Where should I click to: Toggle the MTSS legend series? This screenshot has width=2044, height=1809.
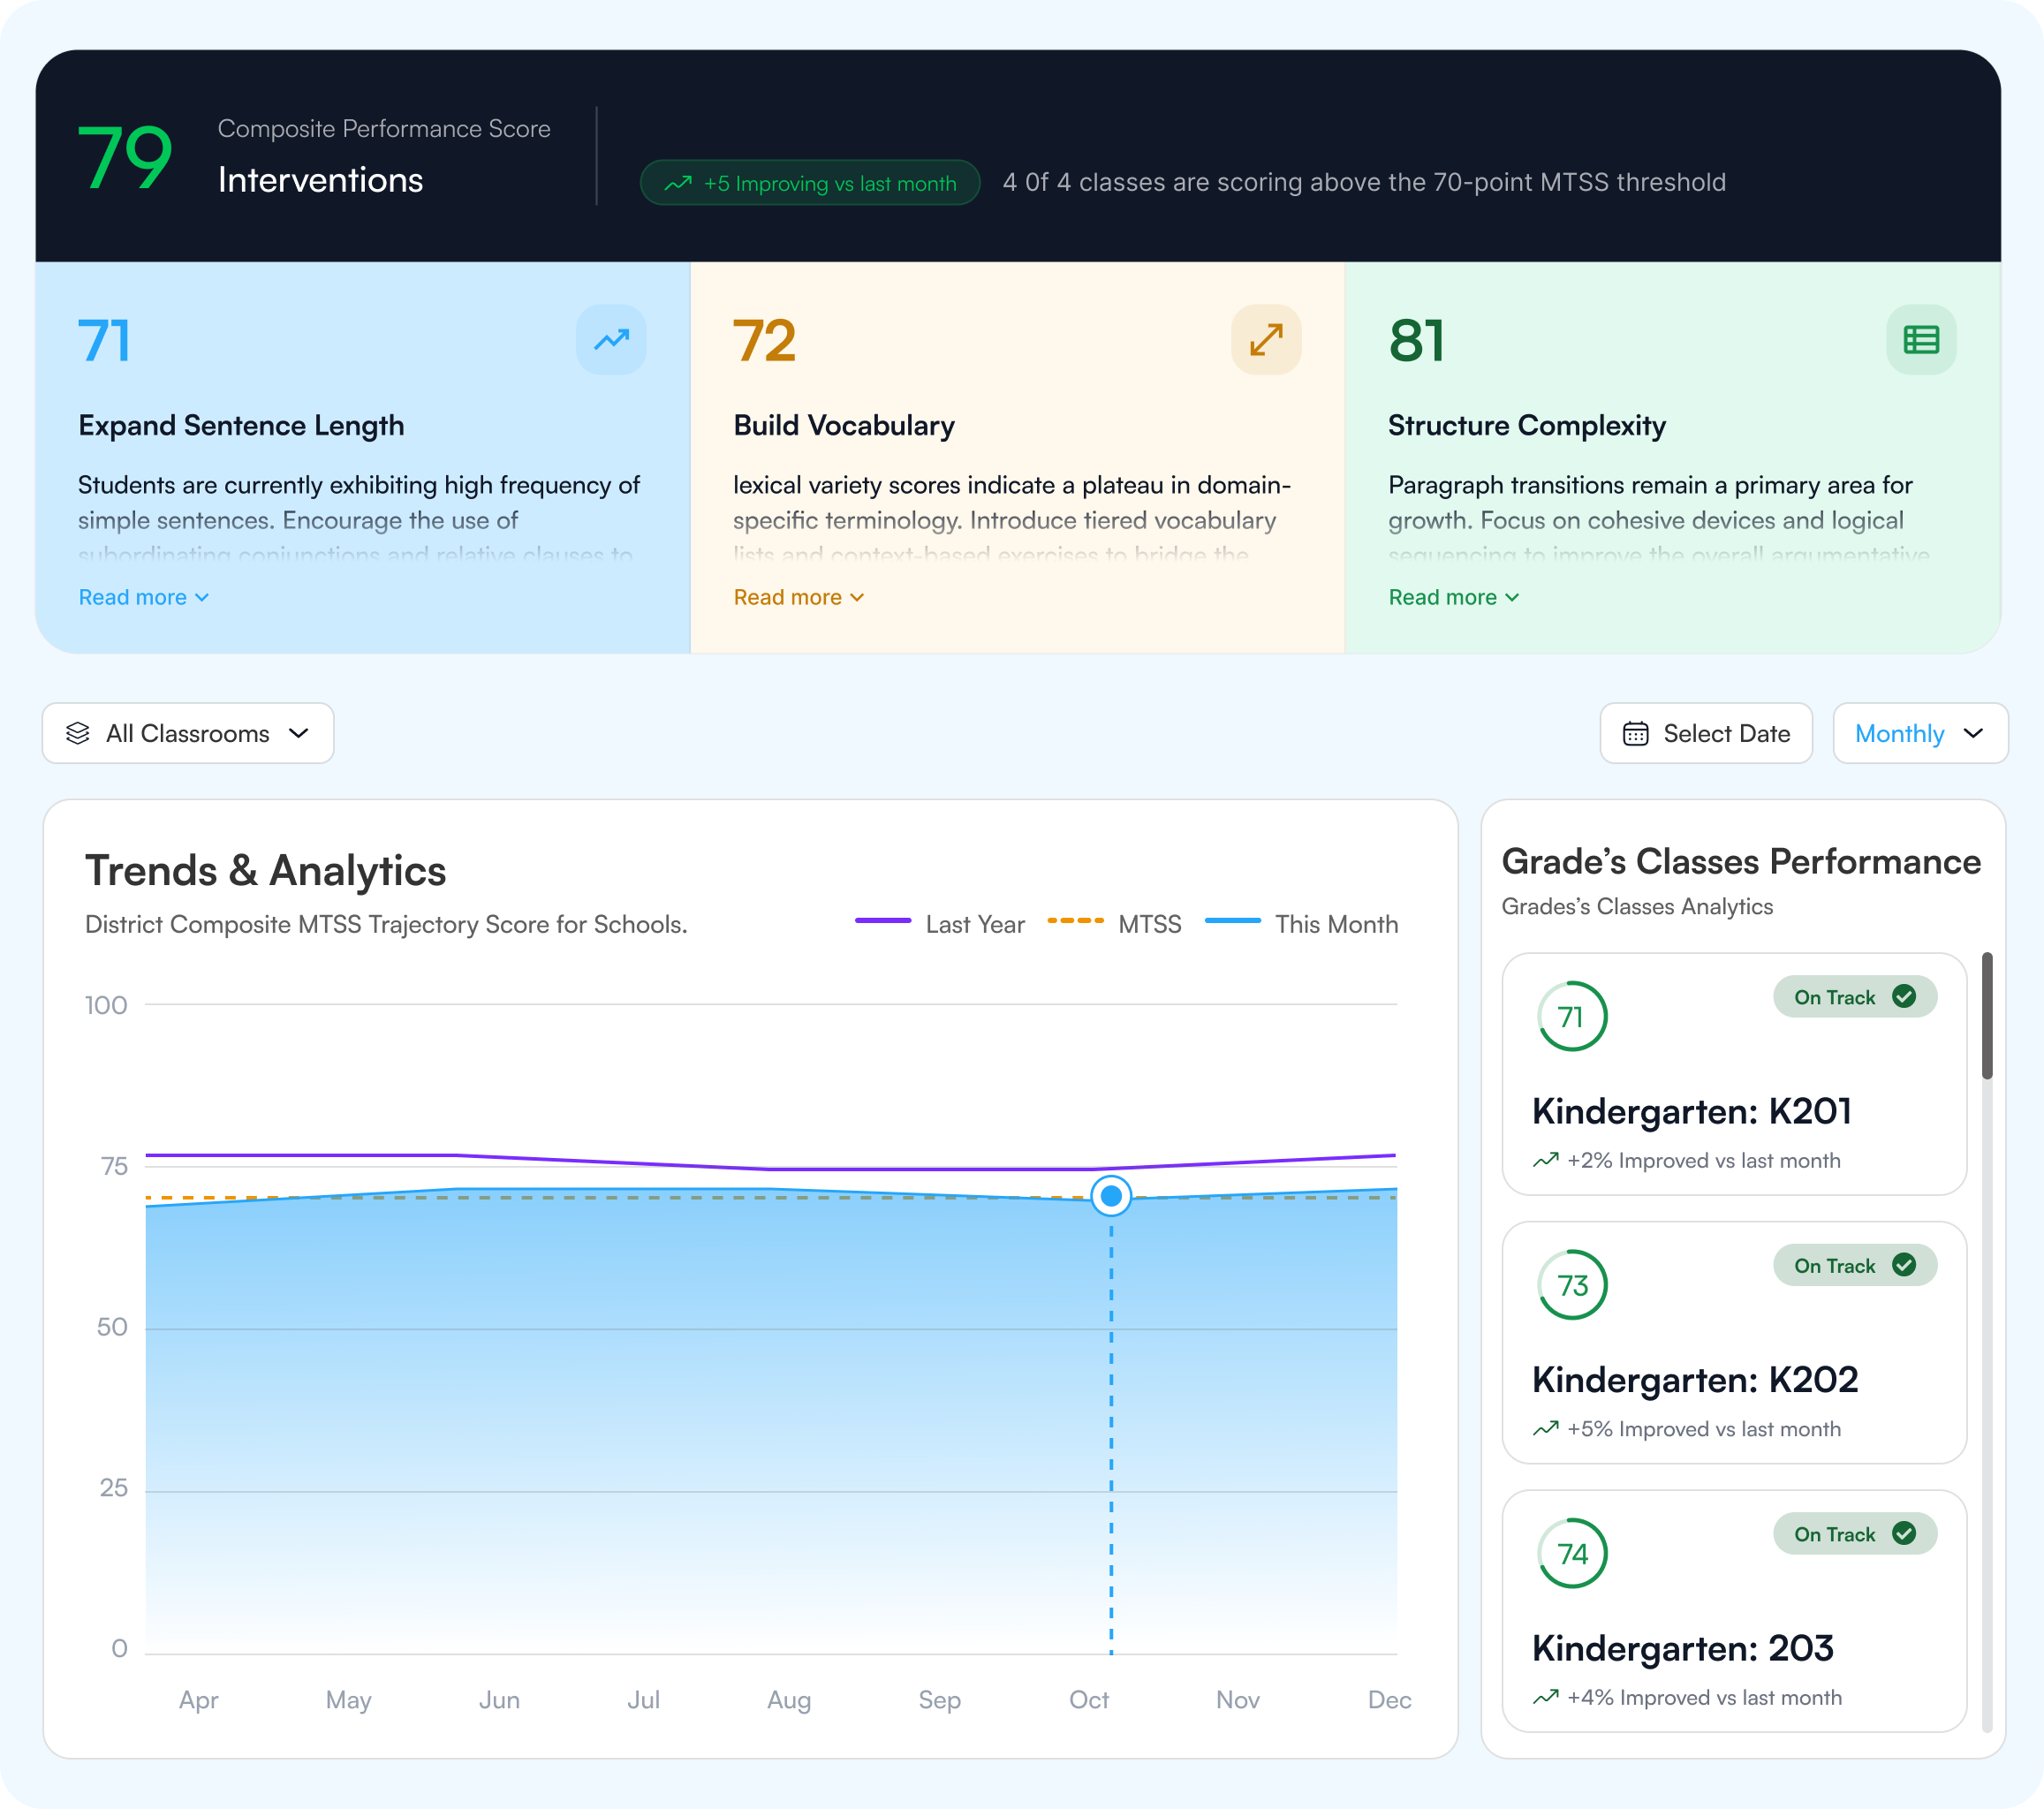1114,924
